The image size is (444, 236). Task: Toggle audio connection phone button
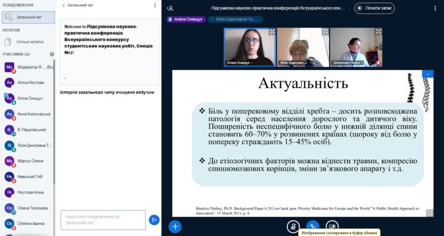point(312,226)
